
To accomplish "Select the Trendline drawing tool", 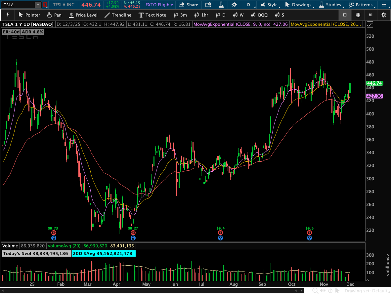I will point(118,15).
